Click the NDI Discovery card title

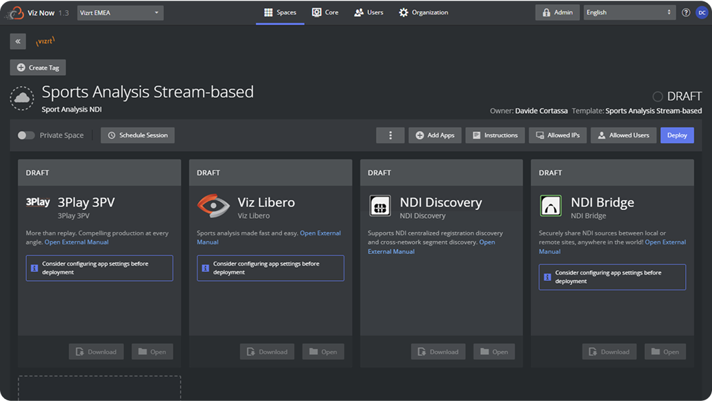coord(441,202)
